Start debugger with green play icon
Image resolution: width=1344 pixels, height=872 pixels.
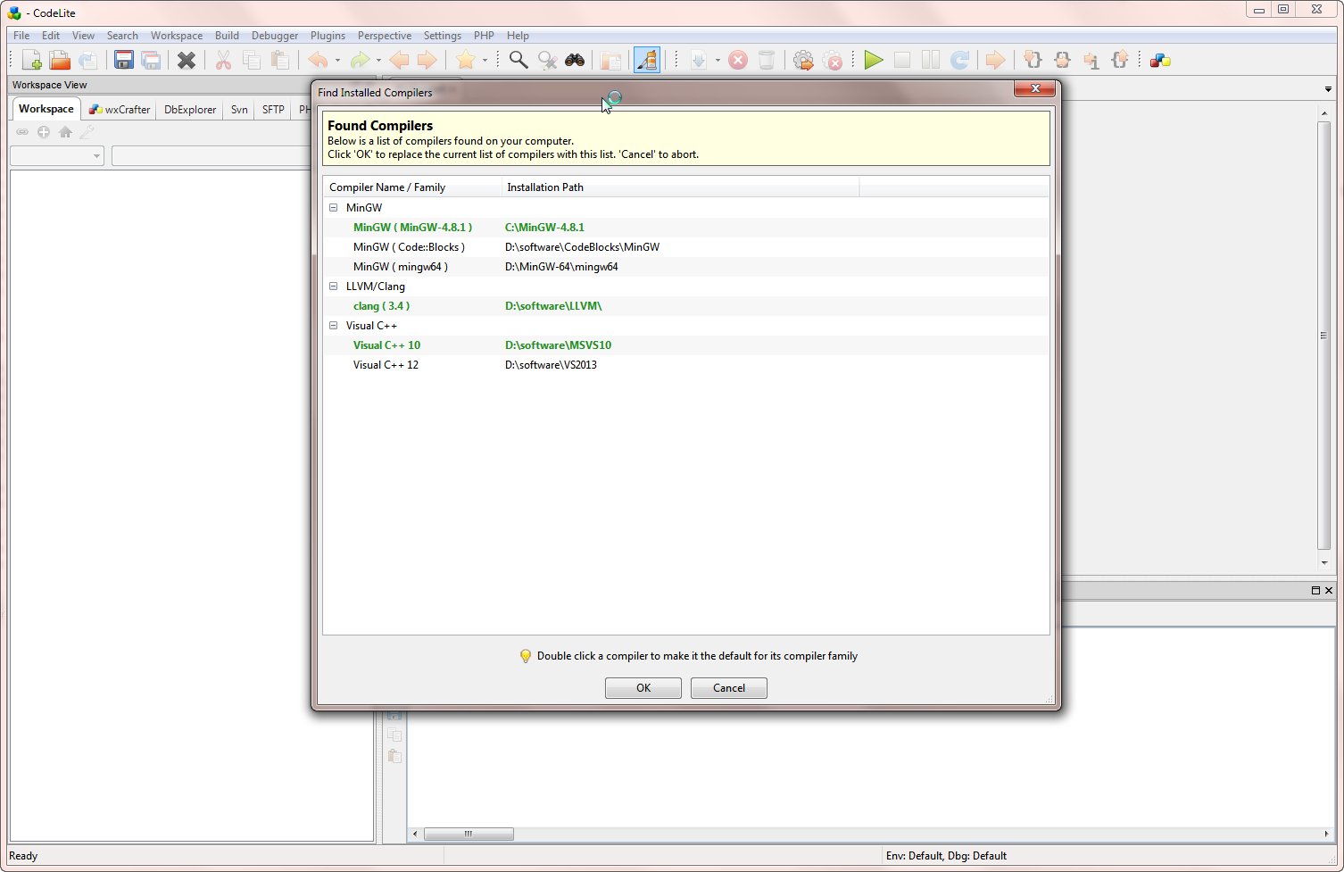click(x=874, y=60)
